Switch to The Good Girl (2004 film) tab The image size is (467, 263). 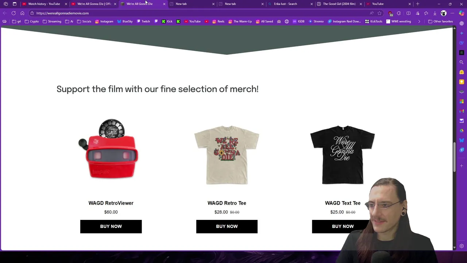click(339, 4)
